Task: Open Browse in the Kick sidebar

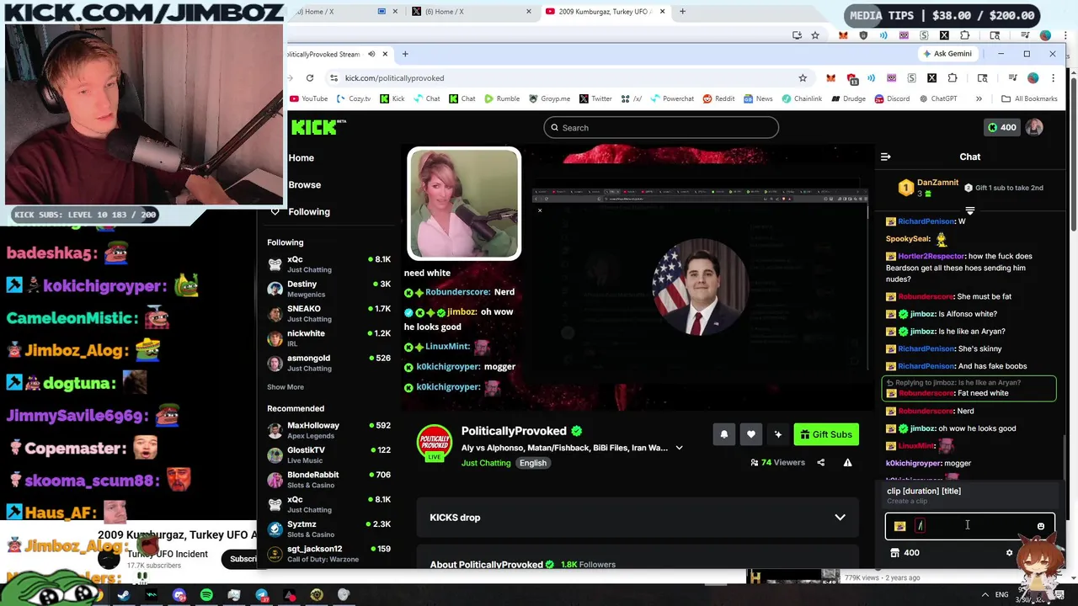Action: (304, 184)
